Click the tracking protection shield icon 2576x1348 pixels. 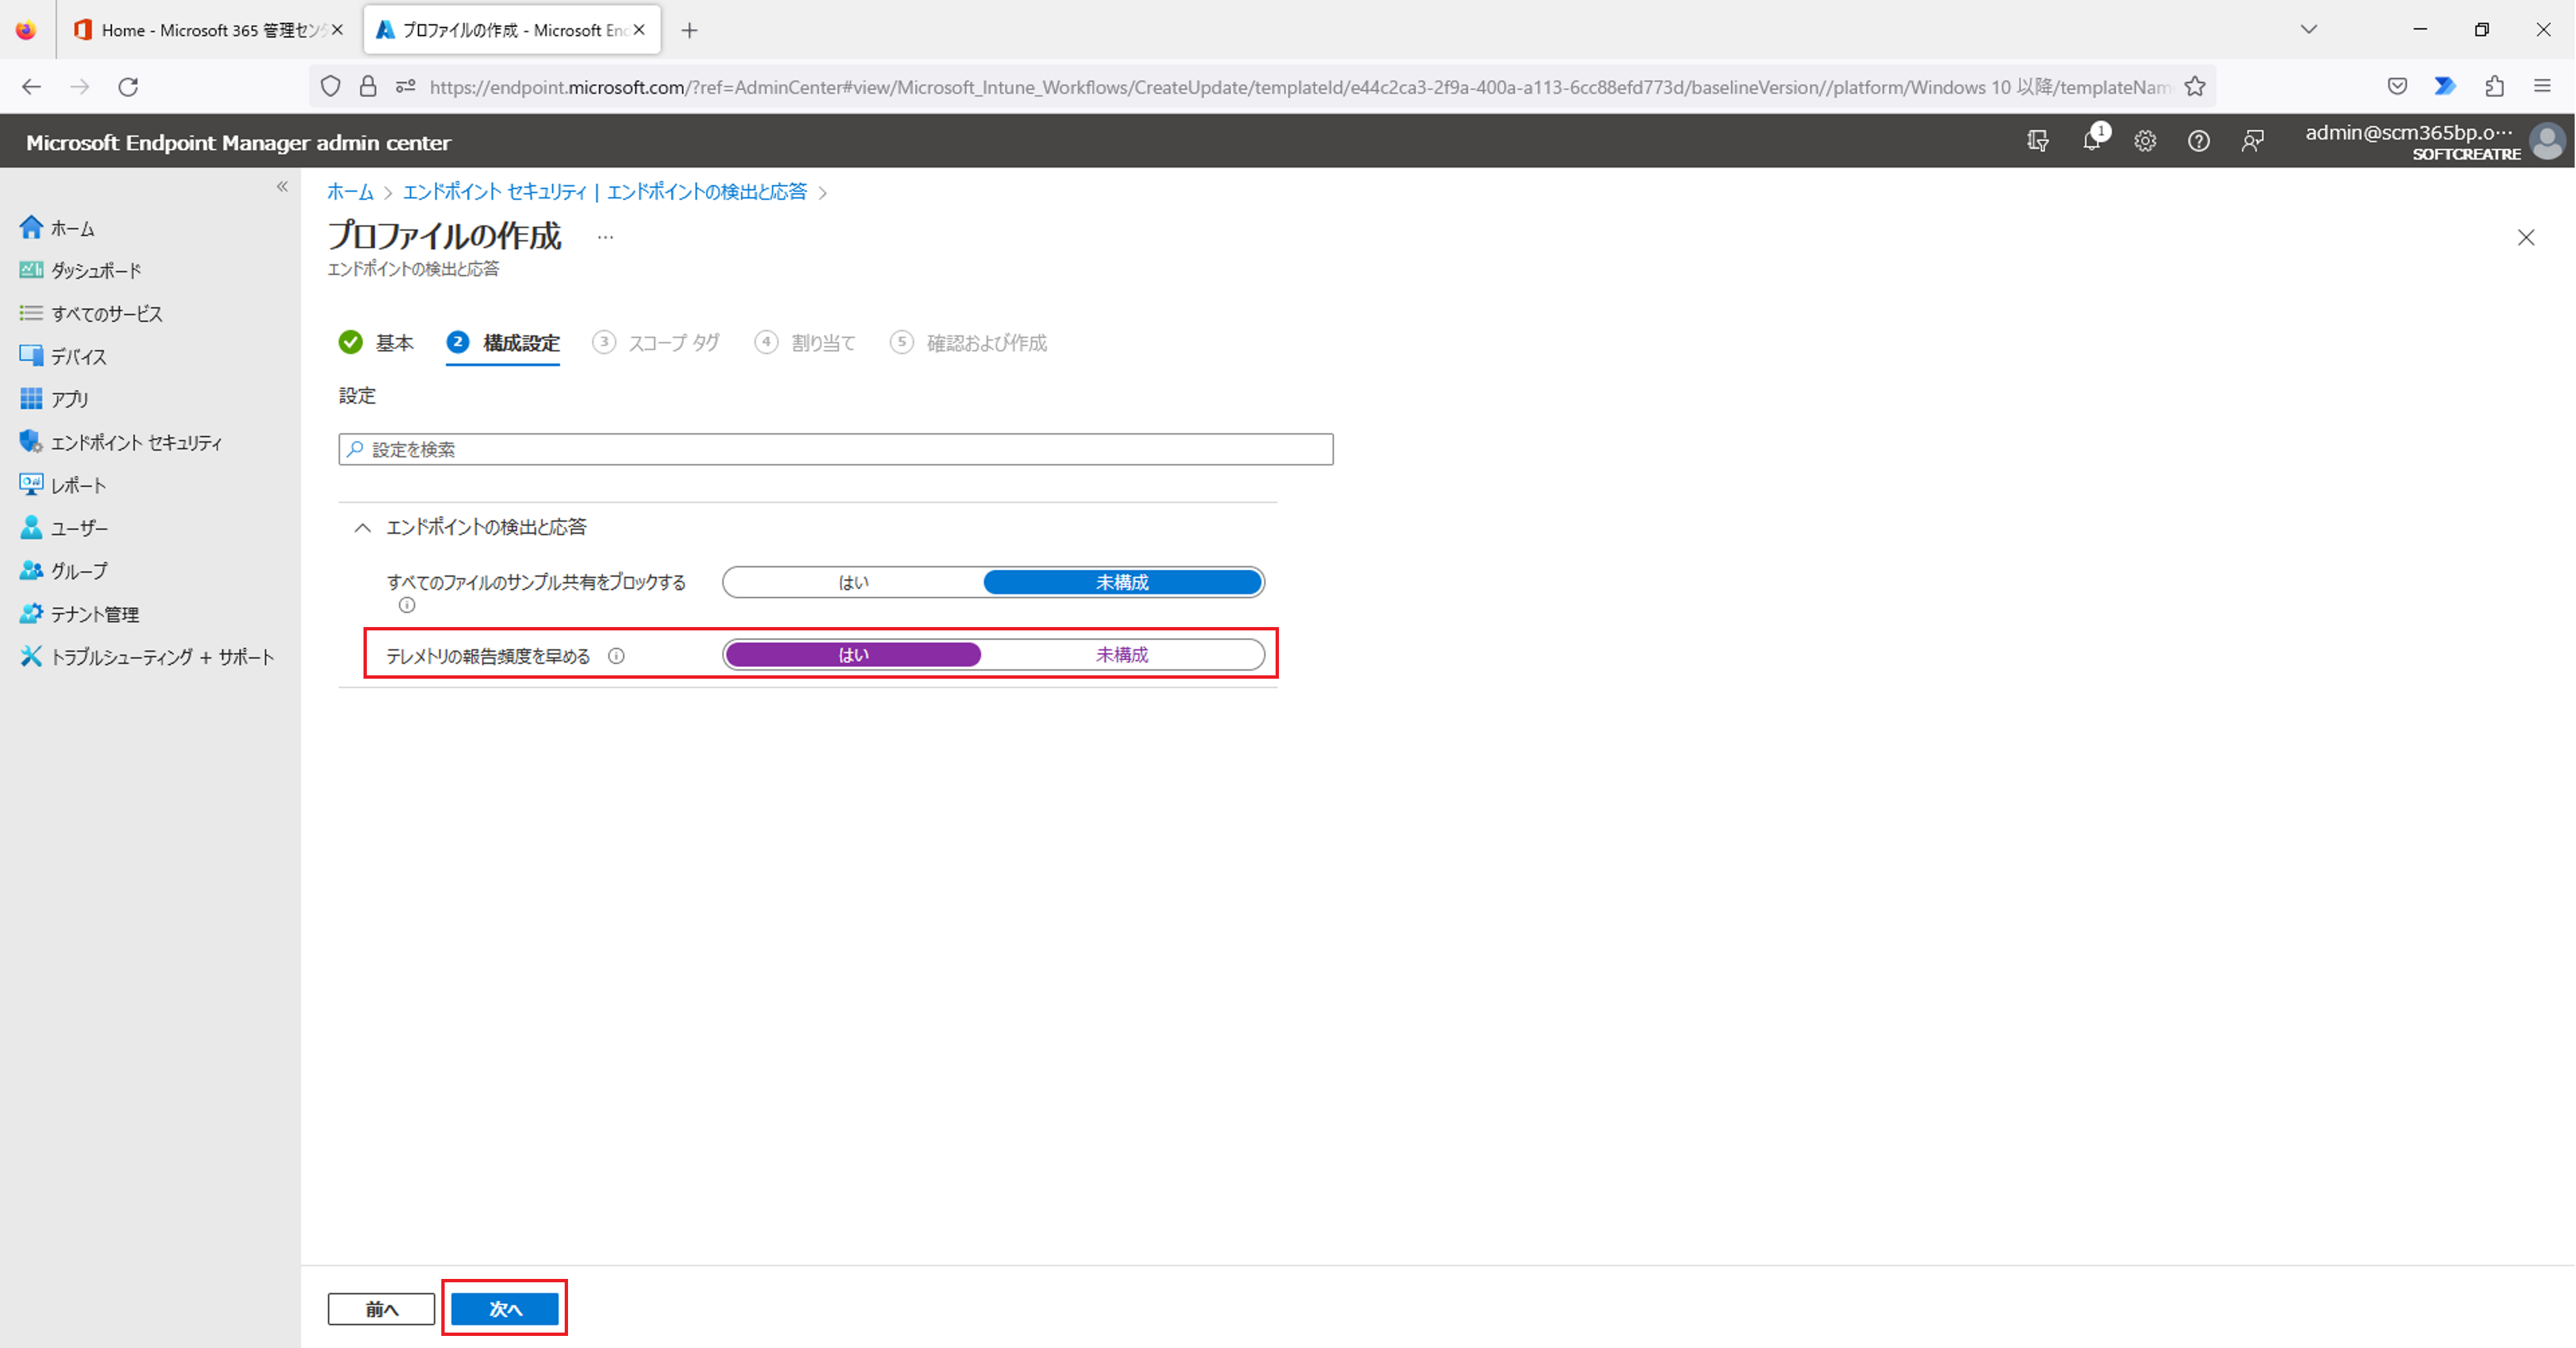pyautogui.click(x=331, y=87)
